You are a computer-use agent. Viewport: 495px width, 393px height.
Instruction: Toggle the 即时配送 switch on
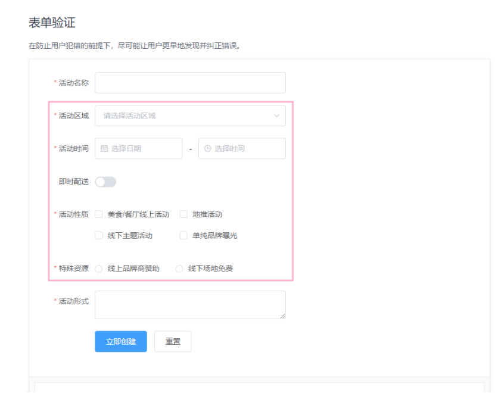[106, 181]
